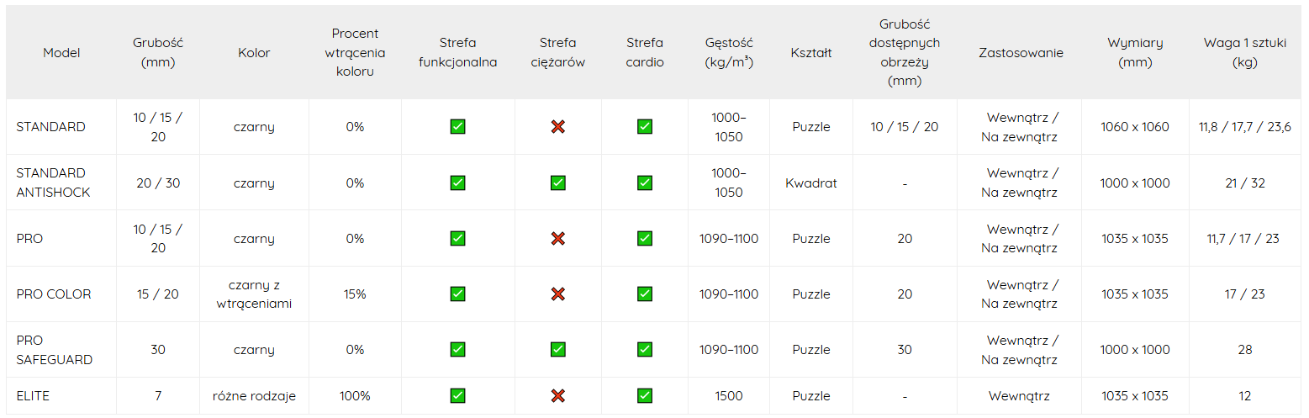
Task: Click the Waga 1 sztuki header
Action: 1244,52
